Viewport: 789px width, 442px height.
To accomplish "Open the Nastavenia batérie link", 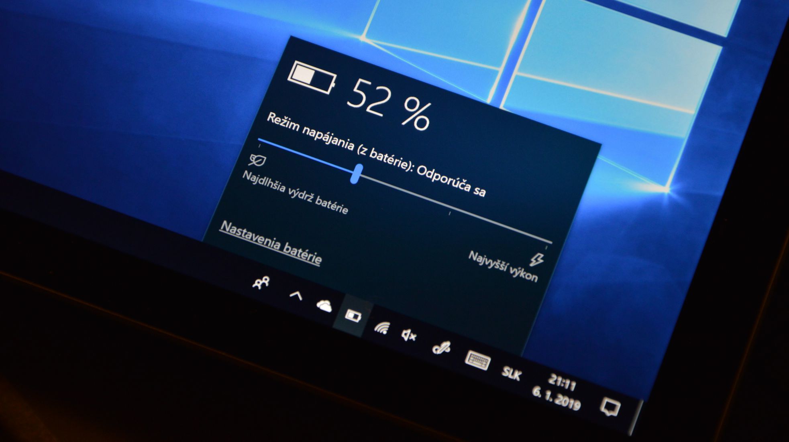I will coord(271,243).
